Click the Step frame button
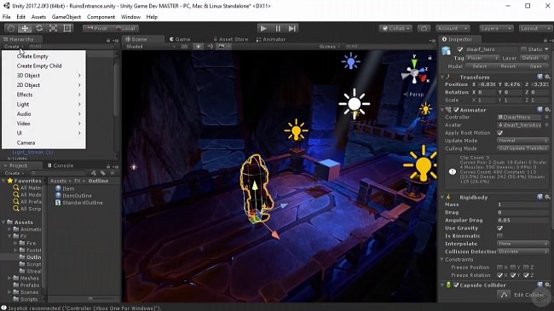This screenshot has width=554, height=311. 291,28
